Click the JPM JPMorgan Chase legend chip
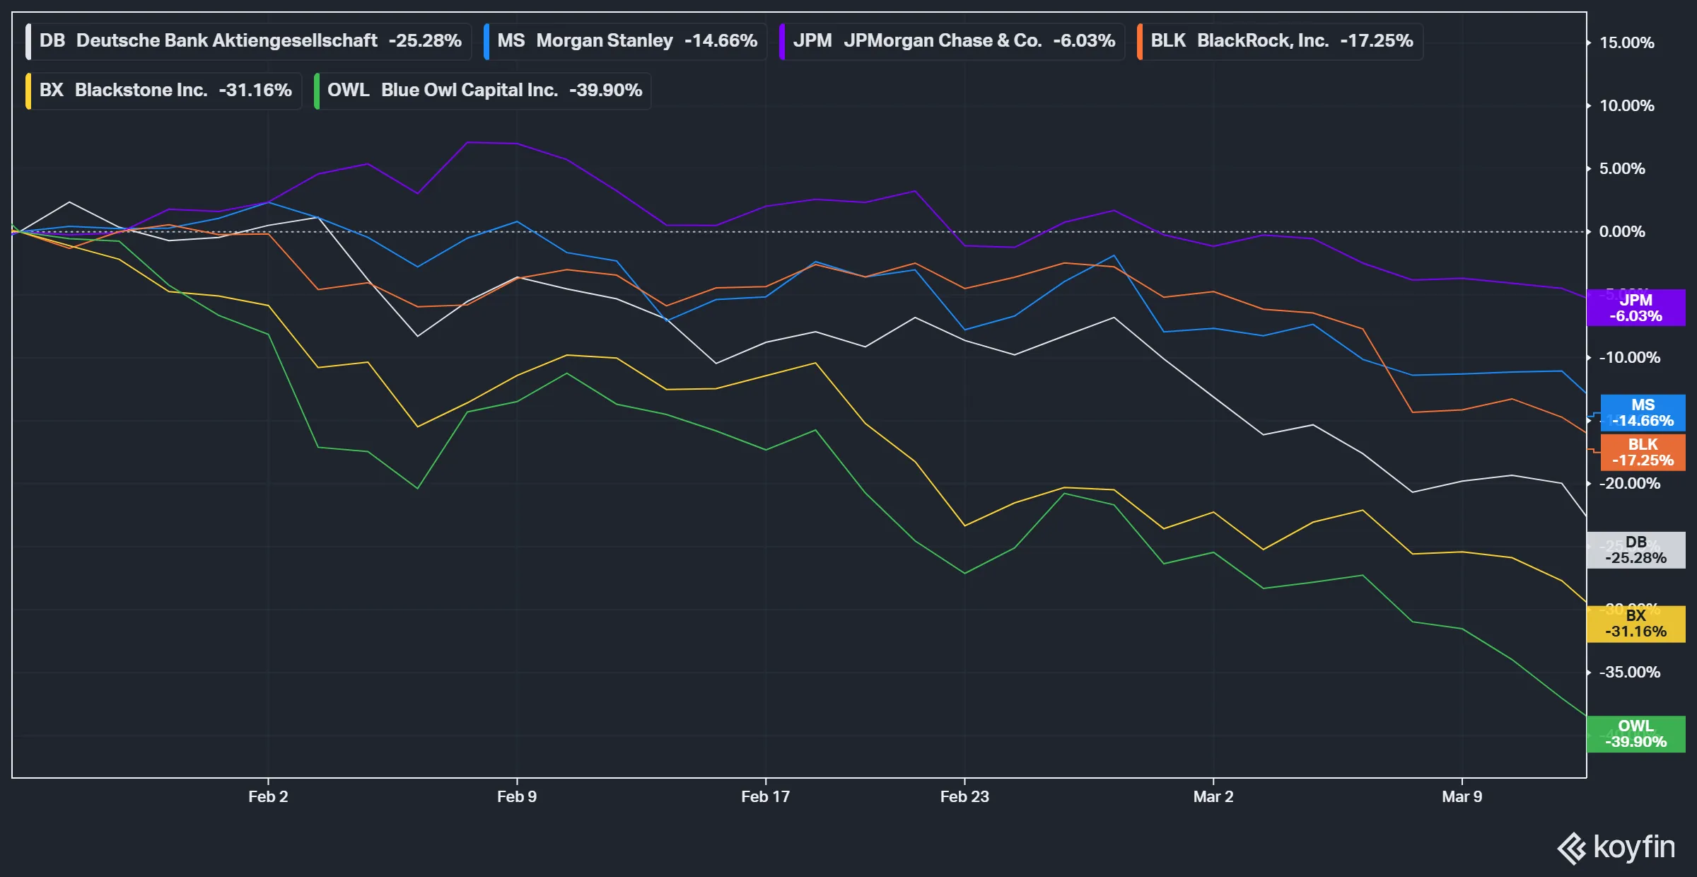Viewport: 1697px width, 877px height. coord(952,41)
